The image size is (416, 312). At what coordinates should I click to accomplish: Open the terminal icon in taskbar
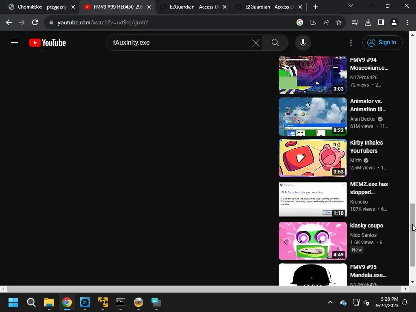pyautogui.click(x=120, y=302)
